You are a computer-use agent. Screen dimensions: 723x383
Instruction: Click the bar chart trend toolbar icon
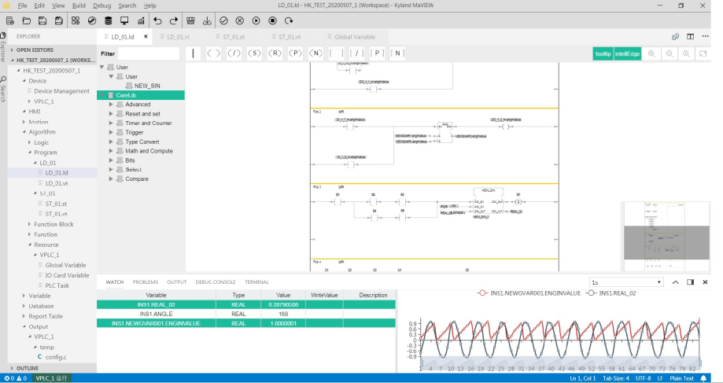coord(141,20)
